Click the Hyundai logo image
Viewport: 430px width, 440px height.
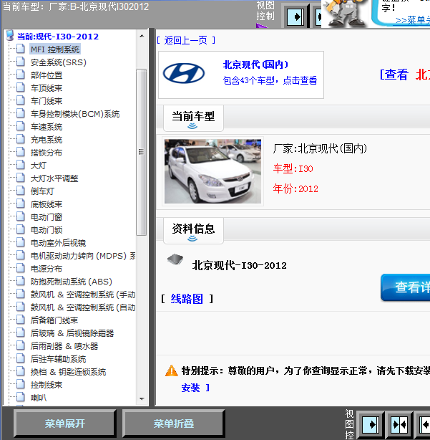tap(184, 73)
